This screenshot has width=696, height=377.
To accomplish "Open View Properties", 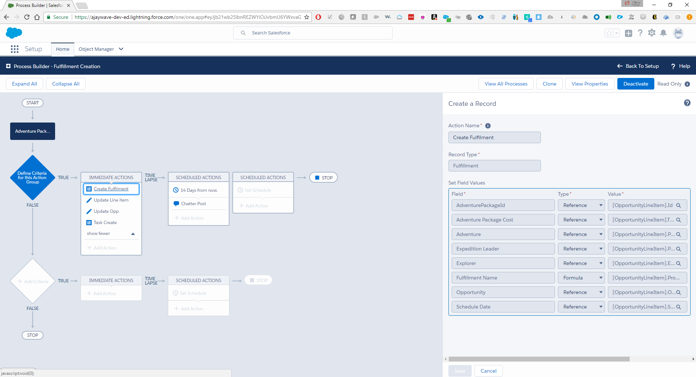I will coord(590,84).
